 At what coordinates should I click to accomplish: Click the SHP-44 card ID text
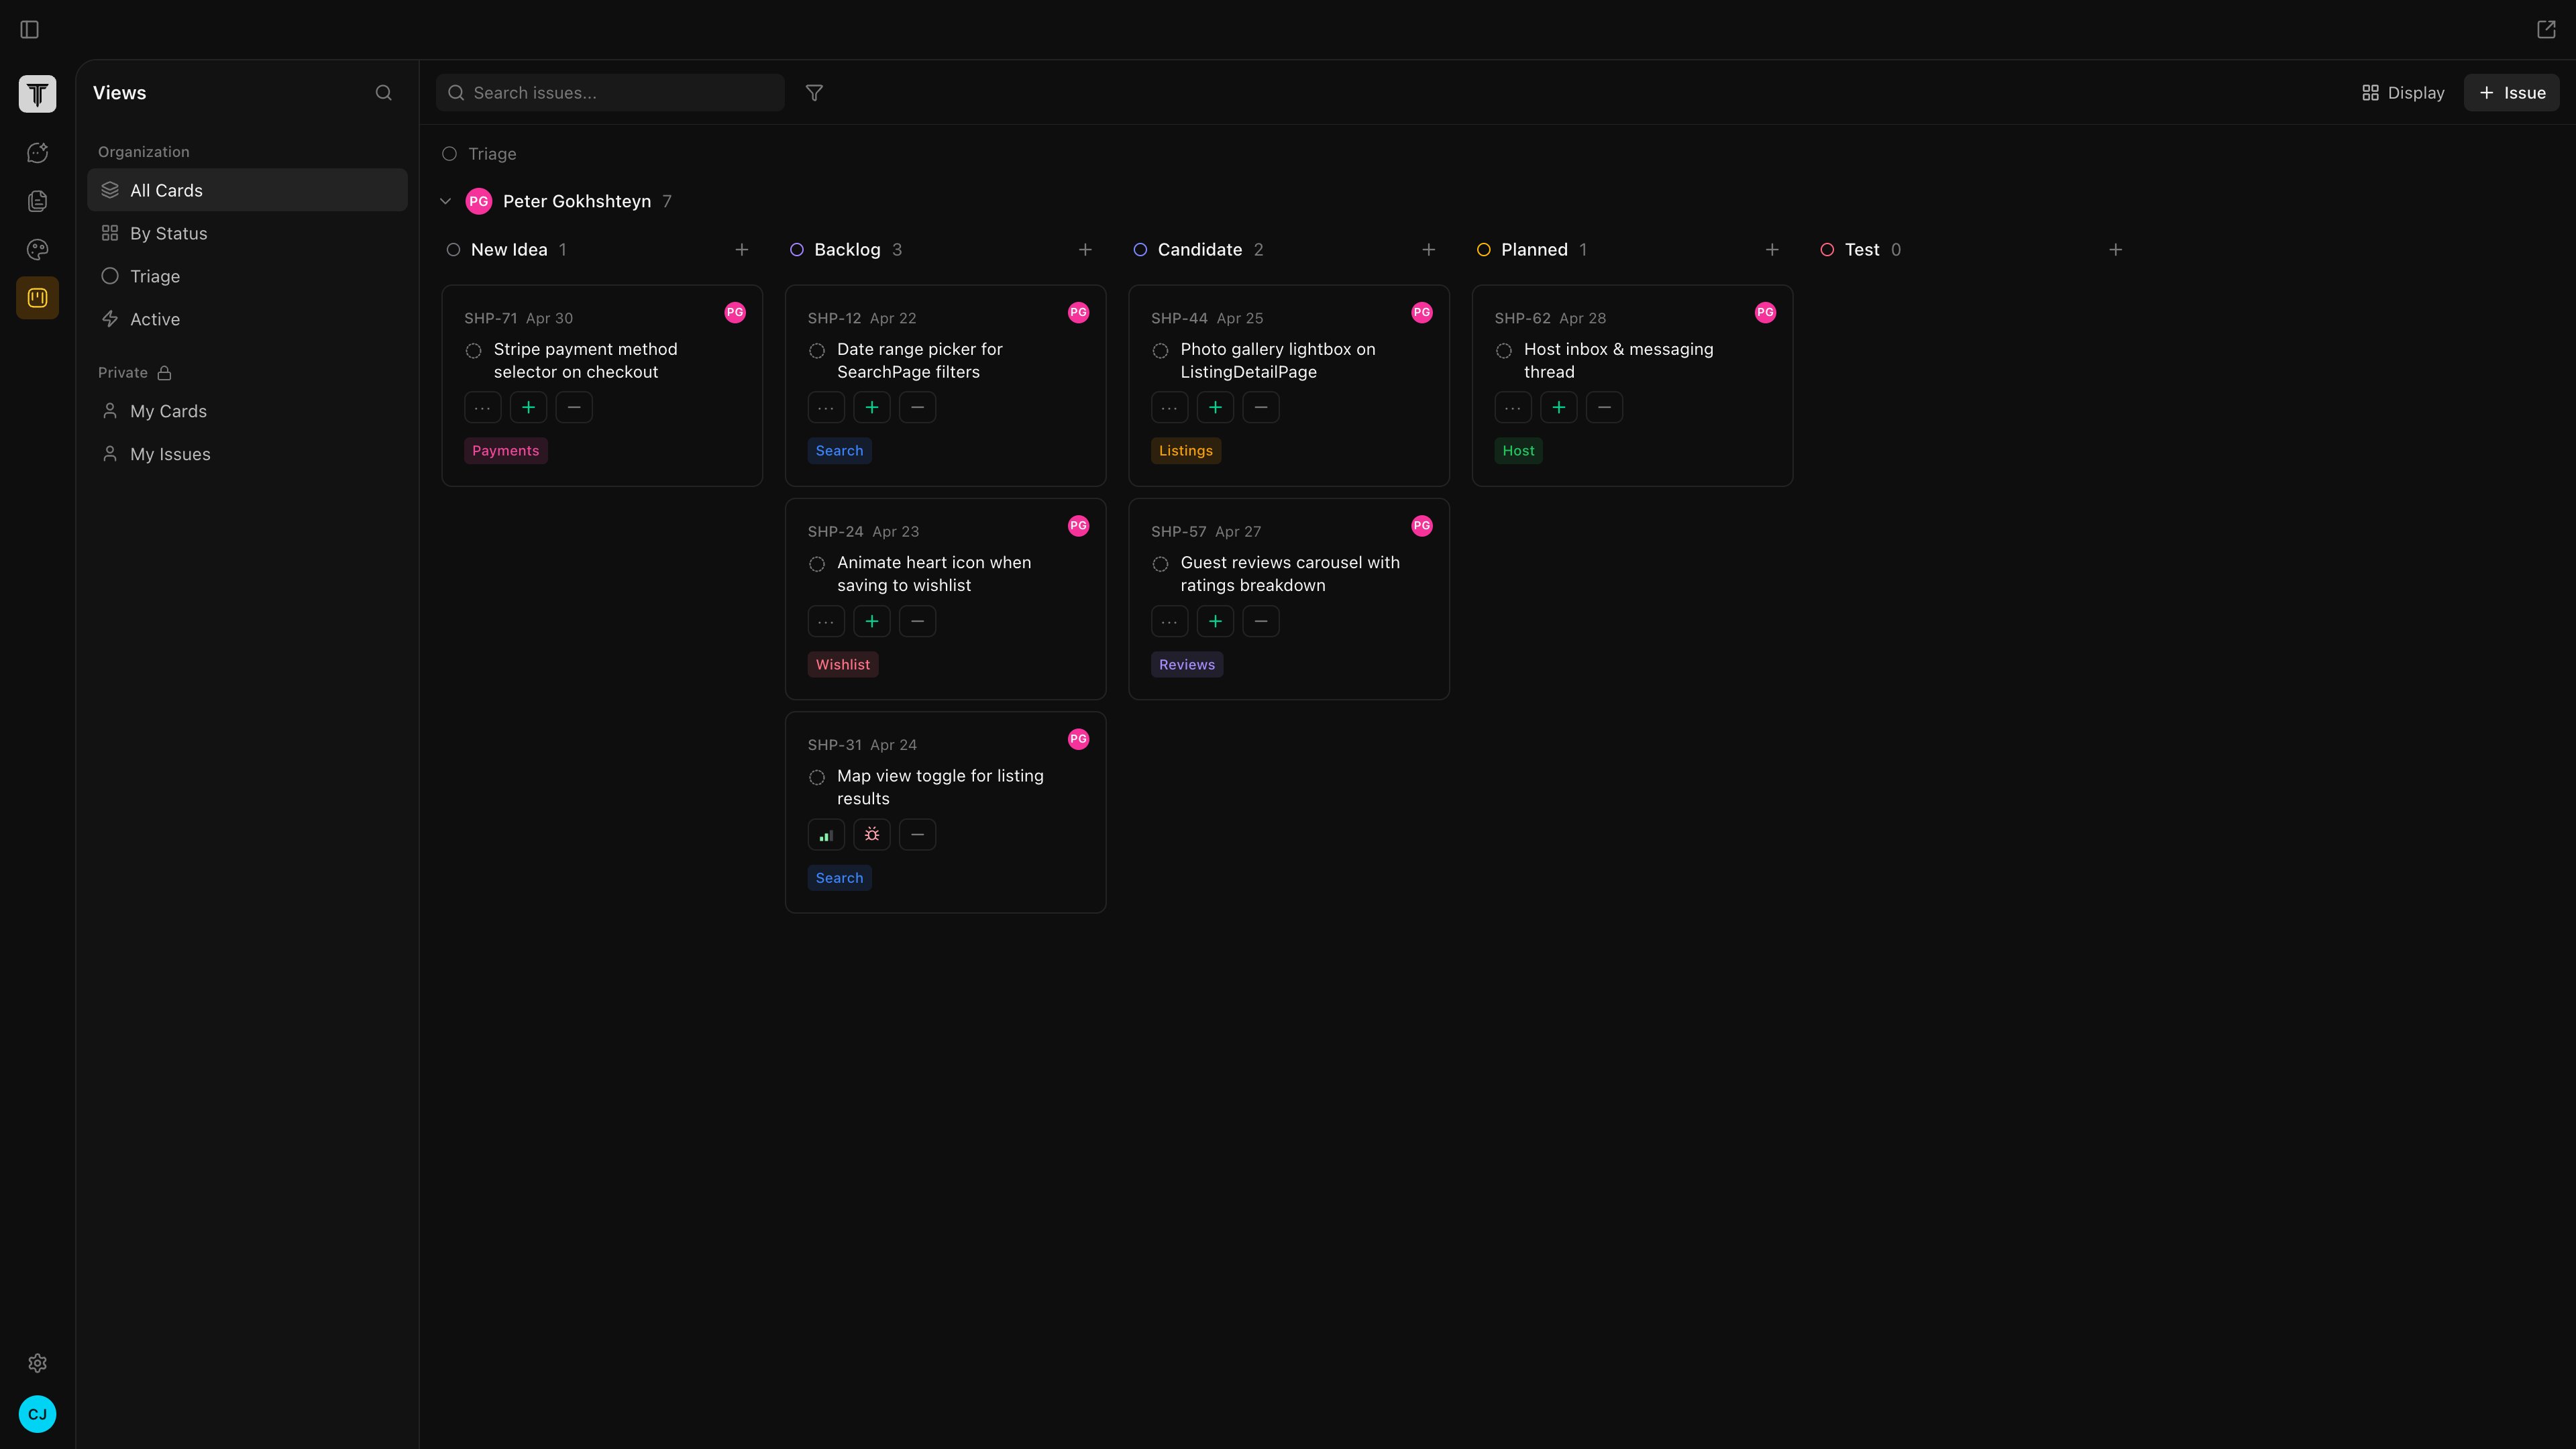(1179, 319)
